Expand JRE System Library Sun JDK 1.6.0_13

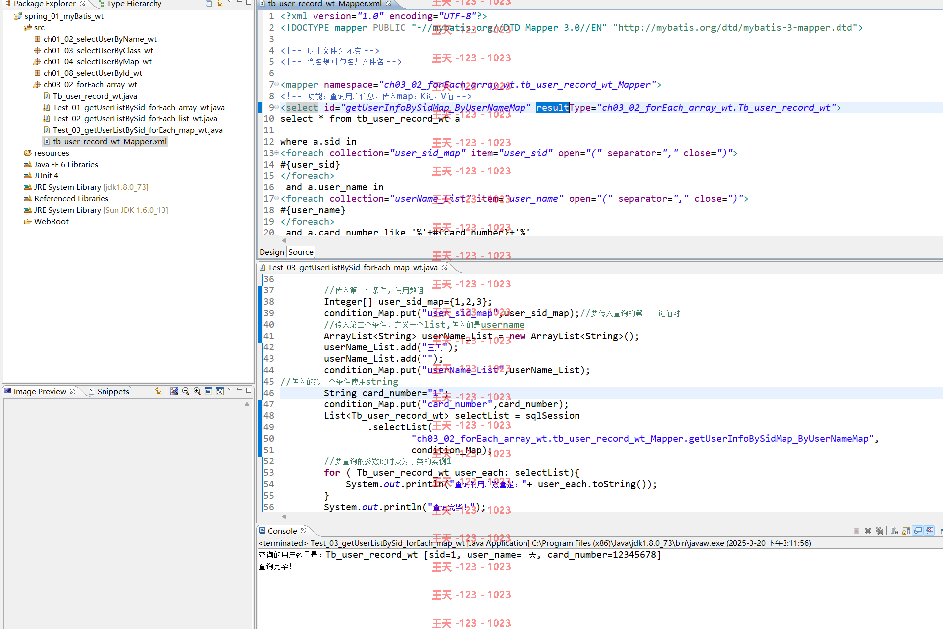pos(101,210)
